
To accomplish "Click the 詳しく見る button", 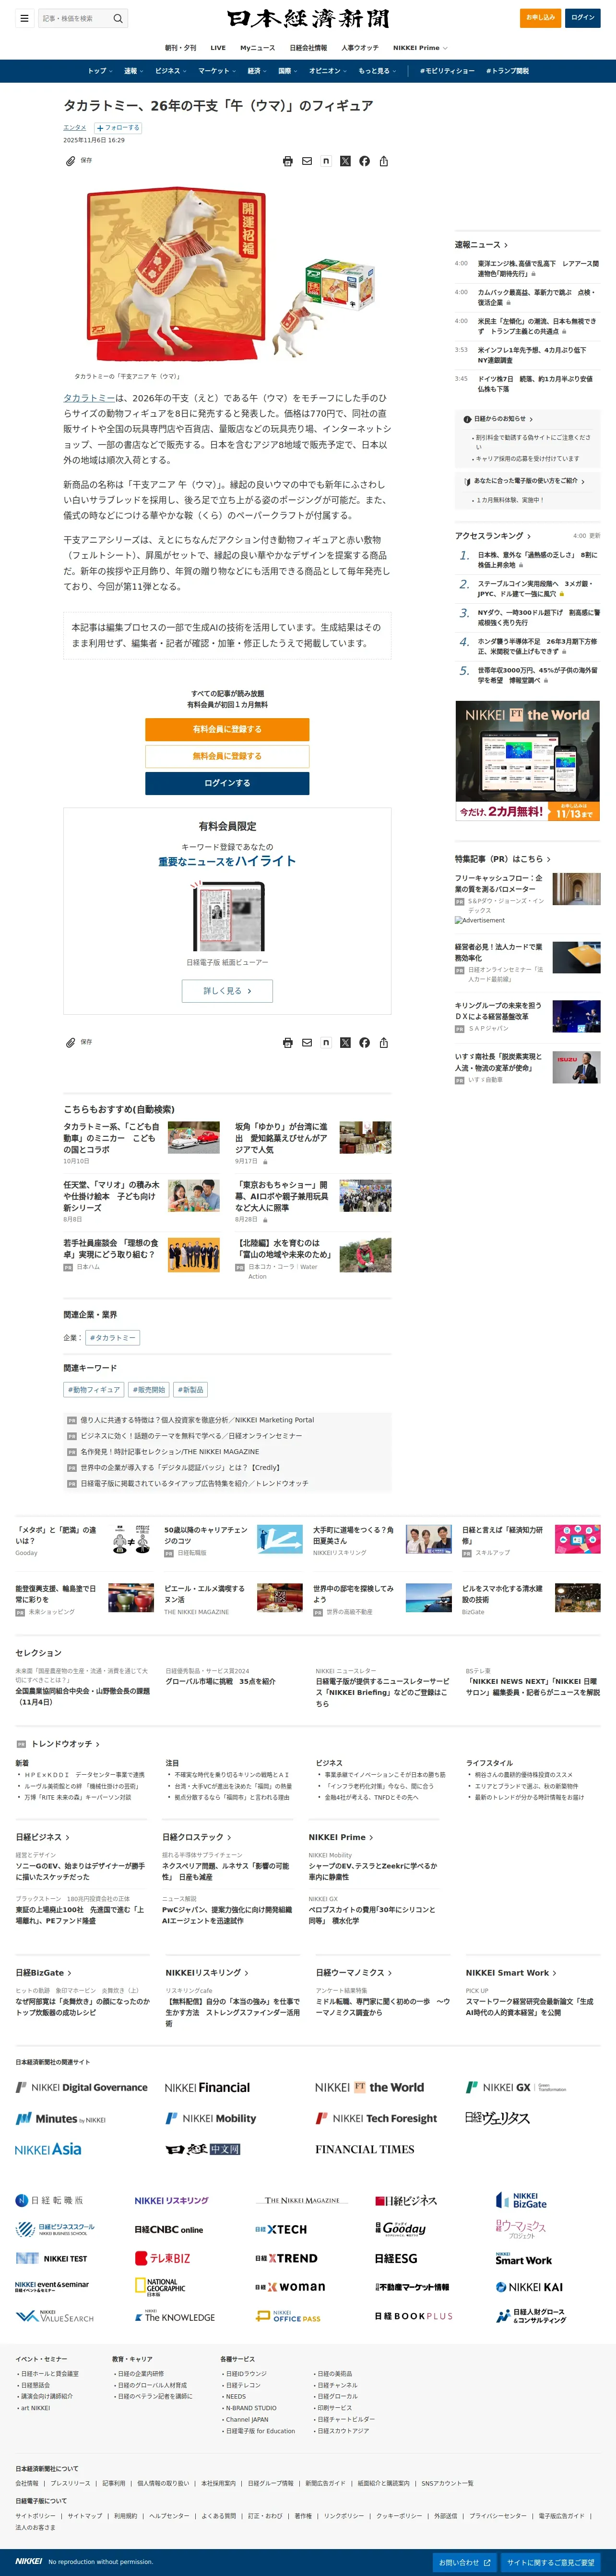I will 226,991.
